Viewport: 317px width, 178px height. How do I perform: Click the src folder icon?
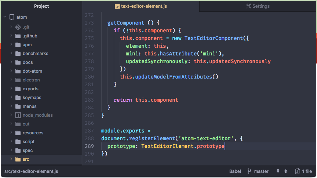point(18,159)
